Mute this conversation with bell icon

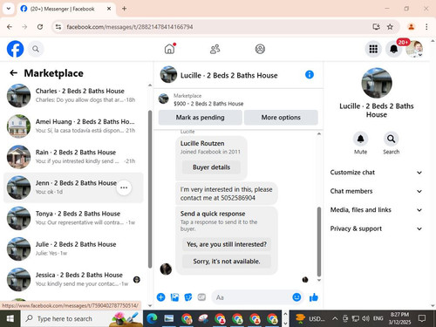click(x=360, y=139)
